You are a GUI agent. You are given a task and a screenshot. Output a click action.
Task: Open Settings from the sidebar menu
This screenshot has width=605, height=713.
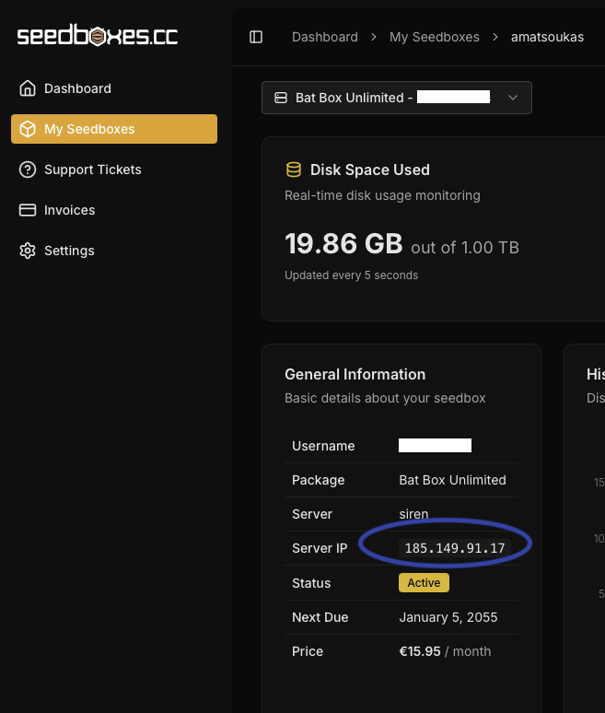pyautogui.click(x=69, y=251)
